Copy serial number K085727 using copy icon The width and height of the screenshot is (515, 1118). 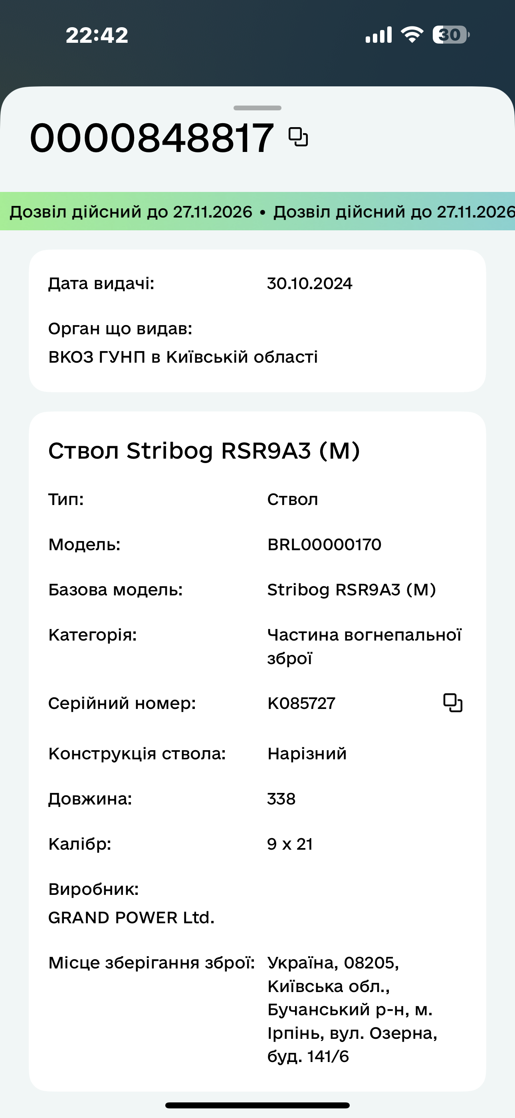pos(453,703)
